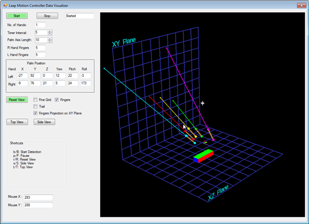Image resolution: width=309 pixels, height=224 pixels.
Task: Click the Leap controller colored box model
Action: coord(203,156)
